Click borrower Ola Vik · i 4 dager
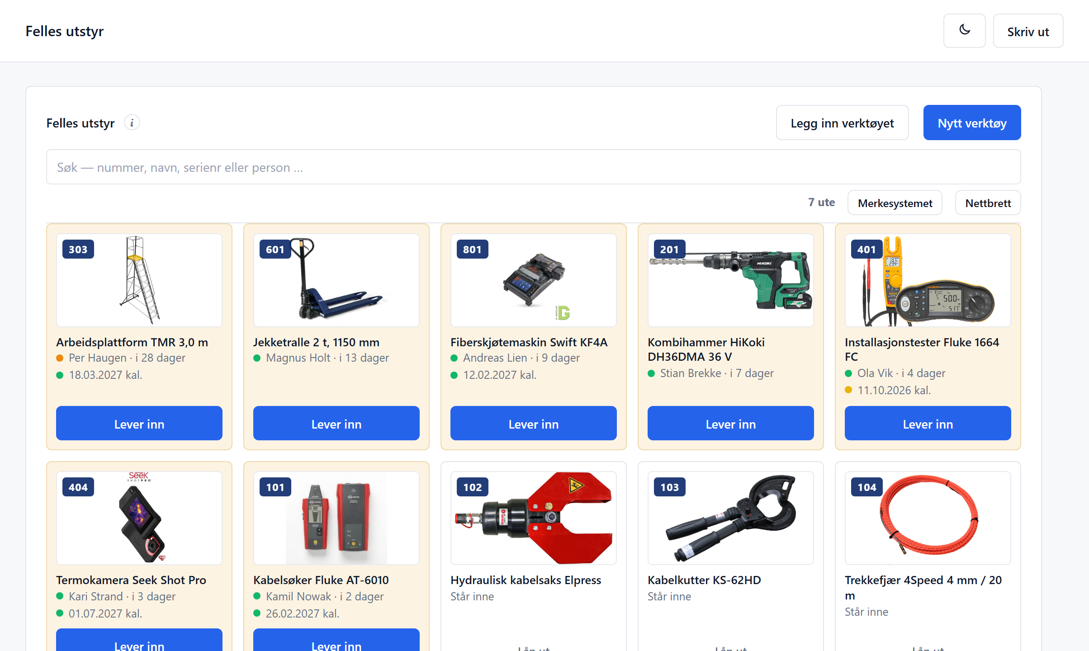This screenshot has width=1089, height=651. [901, 373]
